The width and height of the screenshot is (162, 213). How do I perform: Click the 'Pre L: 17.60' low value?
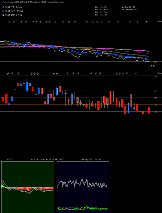101,12
